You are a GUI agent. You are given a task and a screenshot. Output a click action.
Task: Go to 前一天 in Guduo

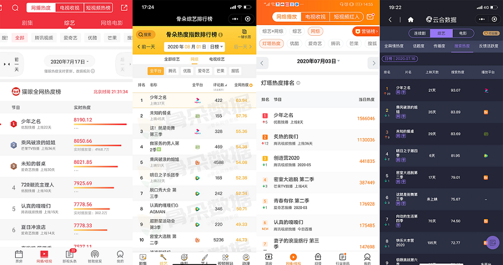pos(146,47)
